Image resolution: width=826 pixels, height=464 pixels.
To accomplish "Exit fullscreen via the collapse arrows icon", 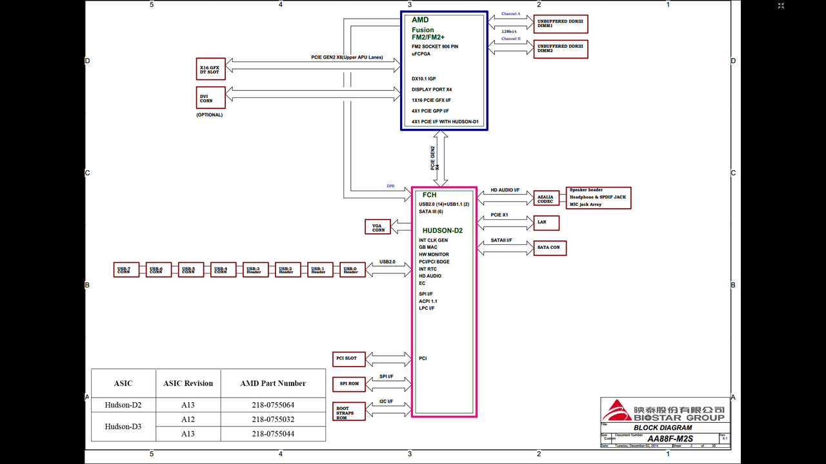I will point(781,6).
